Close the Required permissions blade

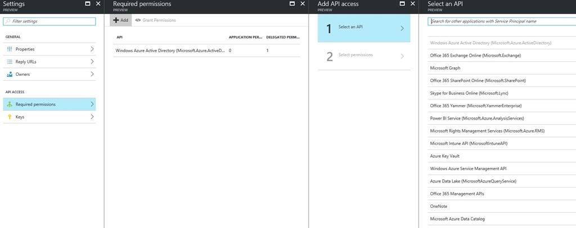point(303,4)
